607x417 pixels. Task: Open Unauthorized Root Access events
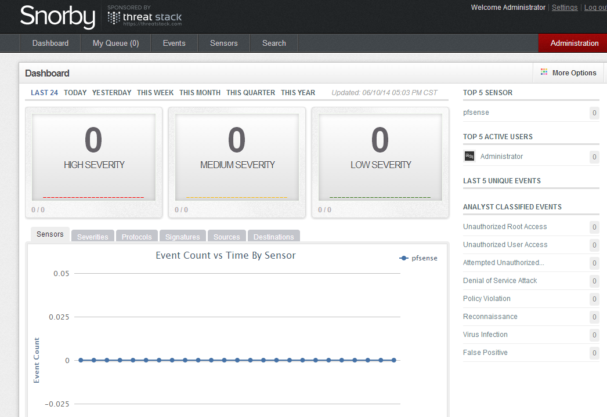(505, 227)
